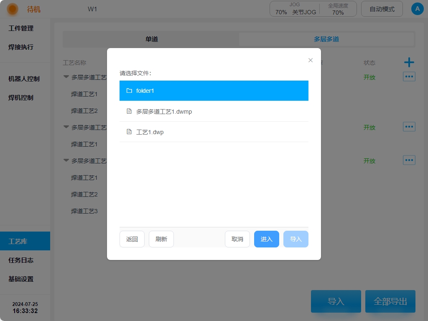Open more options for third process row

click(409, 160)
